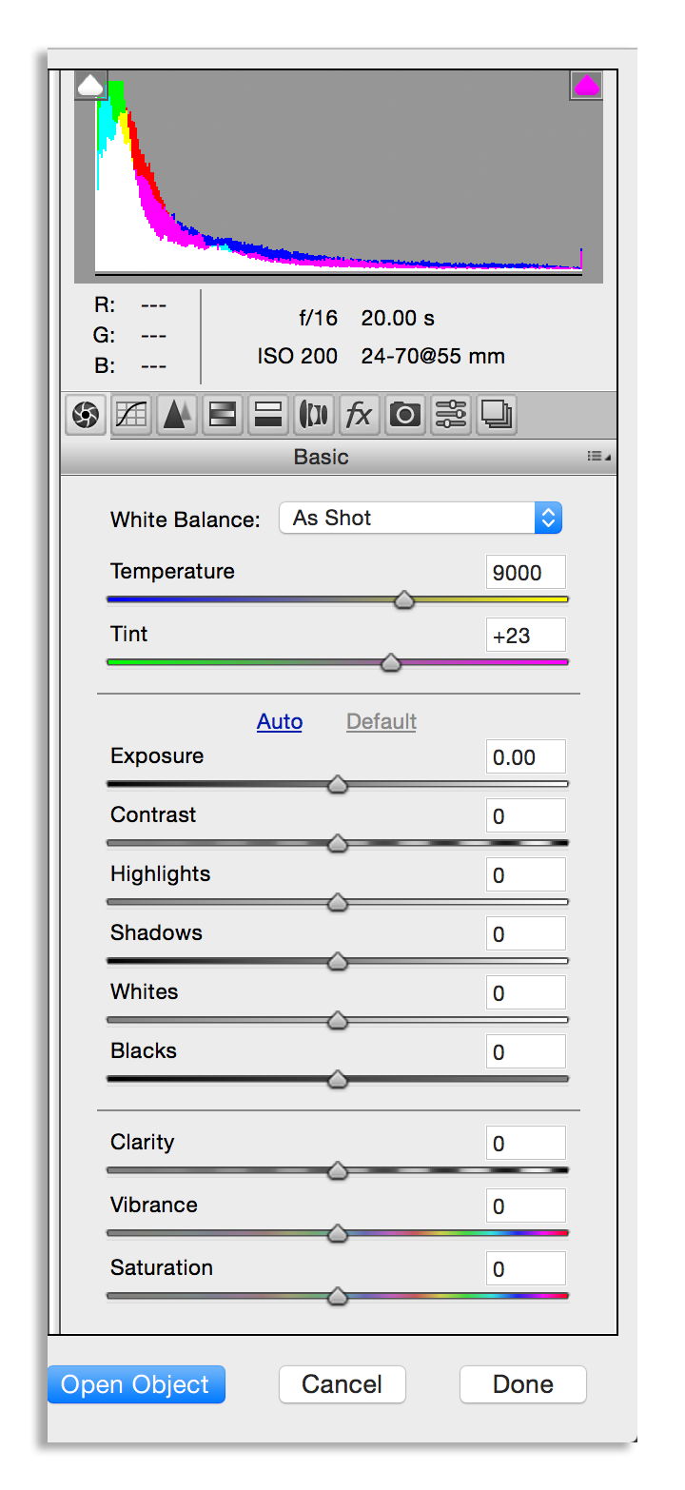Open the Presets panel tab
This screenshot has height=1490, width=685.
tap(451, 414)
